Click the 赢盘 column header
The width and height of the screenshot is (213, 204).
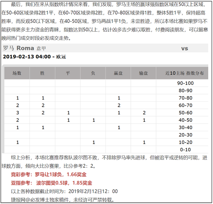[x=118, y=73]
